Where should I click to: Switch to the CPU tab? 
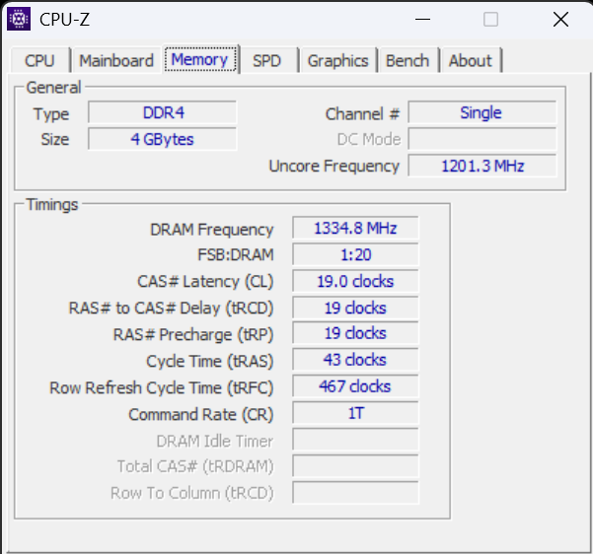39,60
